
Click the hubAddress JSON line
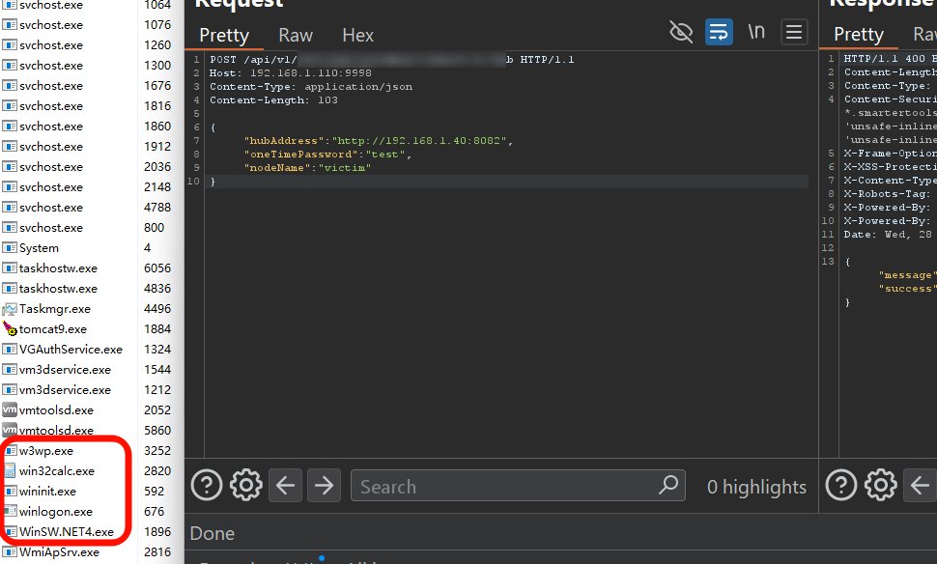pyautogui.click(x=379, y=140)
